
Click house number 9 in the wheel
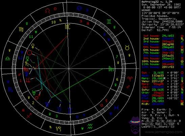tap(81, 21)
